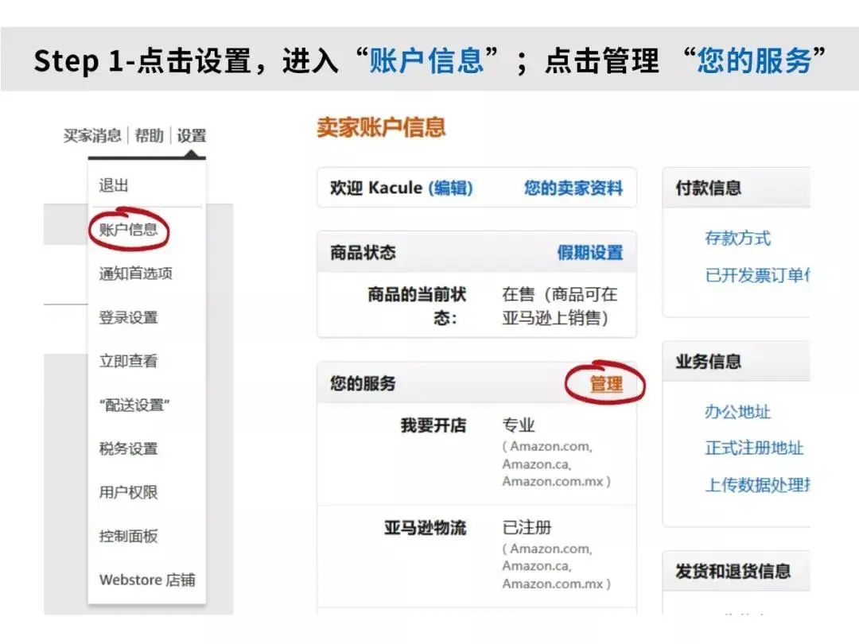Open 登录设置 from the menu

click(127, 316)
